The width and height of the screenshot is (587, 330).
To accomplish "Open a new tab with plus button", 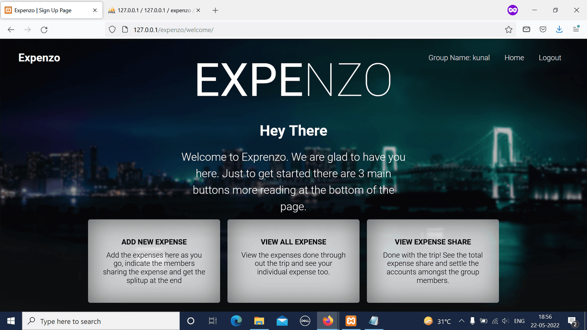I will tap(215, 11).
